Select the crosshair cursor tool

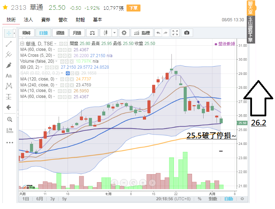pyautogui.click(x=9, y=33)
